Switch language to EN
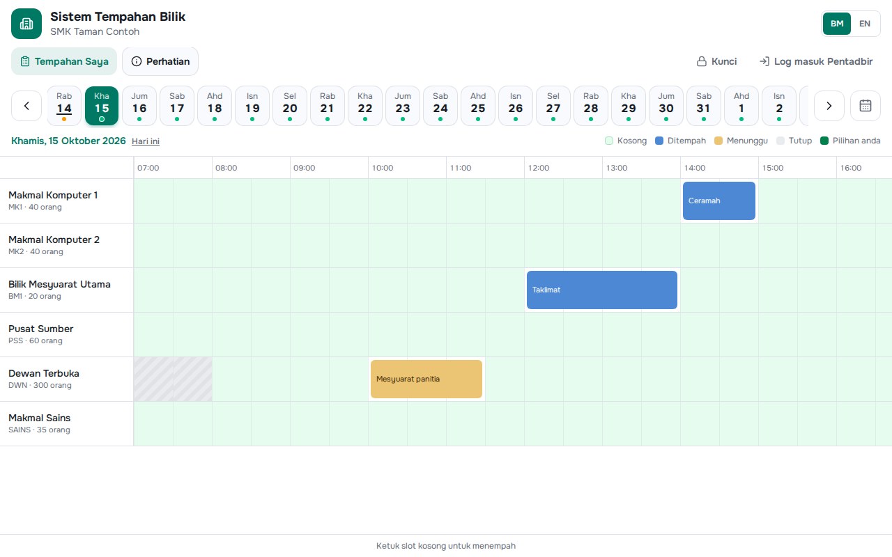 (865, 24)
